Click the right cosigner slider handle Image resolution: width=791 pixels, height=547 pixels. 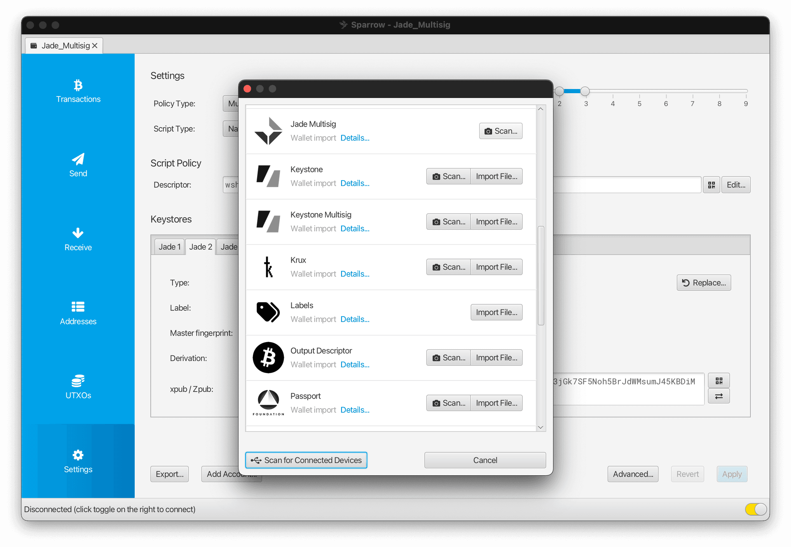click(585, 92)
